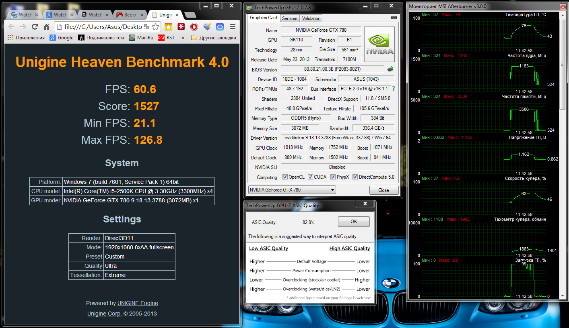569x328 pixels.
Task: Click the NVIDIA logo in GPU-Z
Action: [x=379, y=44]
